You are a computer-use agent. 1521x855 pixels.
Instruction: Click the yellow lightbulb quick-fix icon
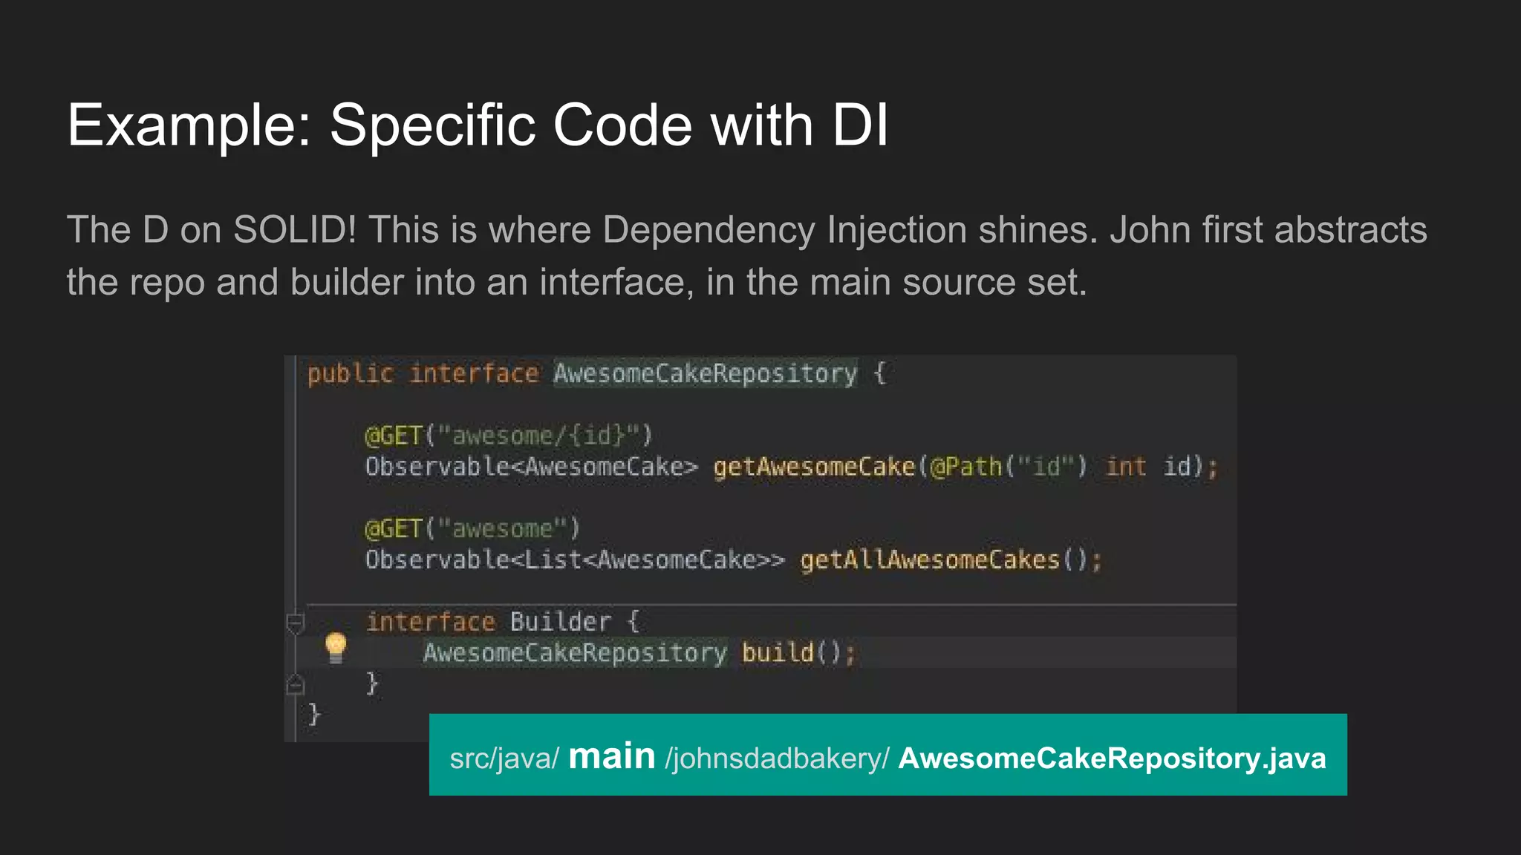[336, 647]
